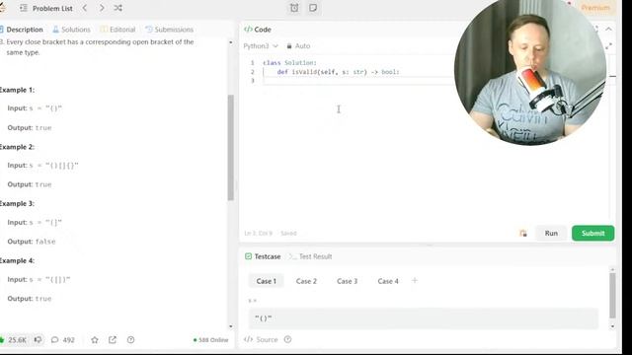The width and height of the screenshot is (632, 355).
Task: Star the problem as favorite
Action: pos(95,339)
